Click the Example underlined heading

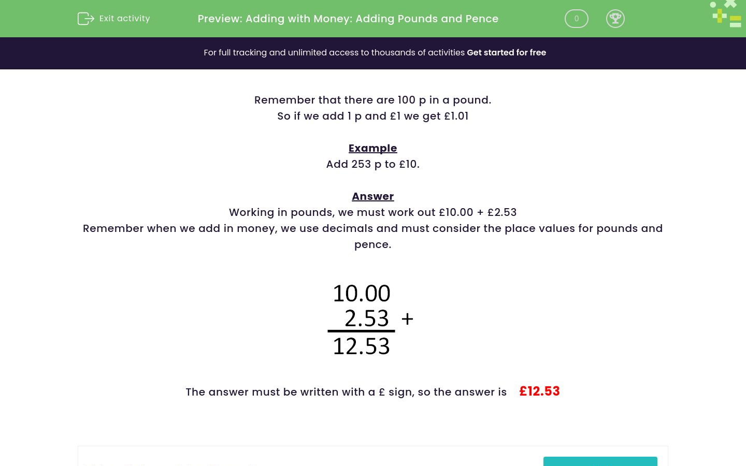[372, 148]
